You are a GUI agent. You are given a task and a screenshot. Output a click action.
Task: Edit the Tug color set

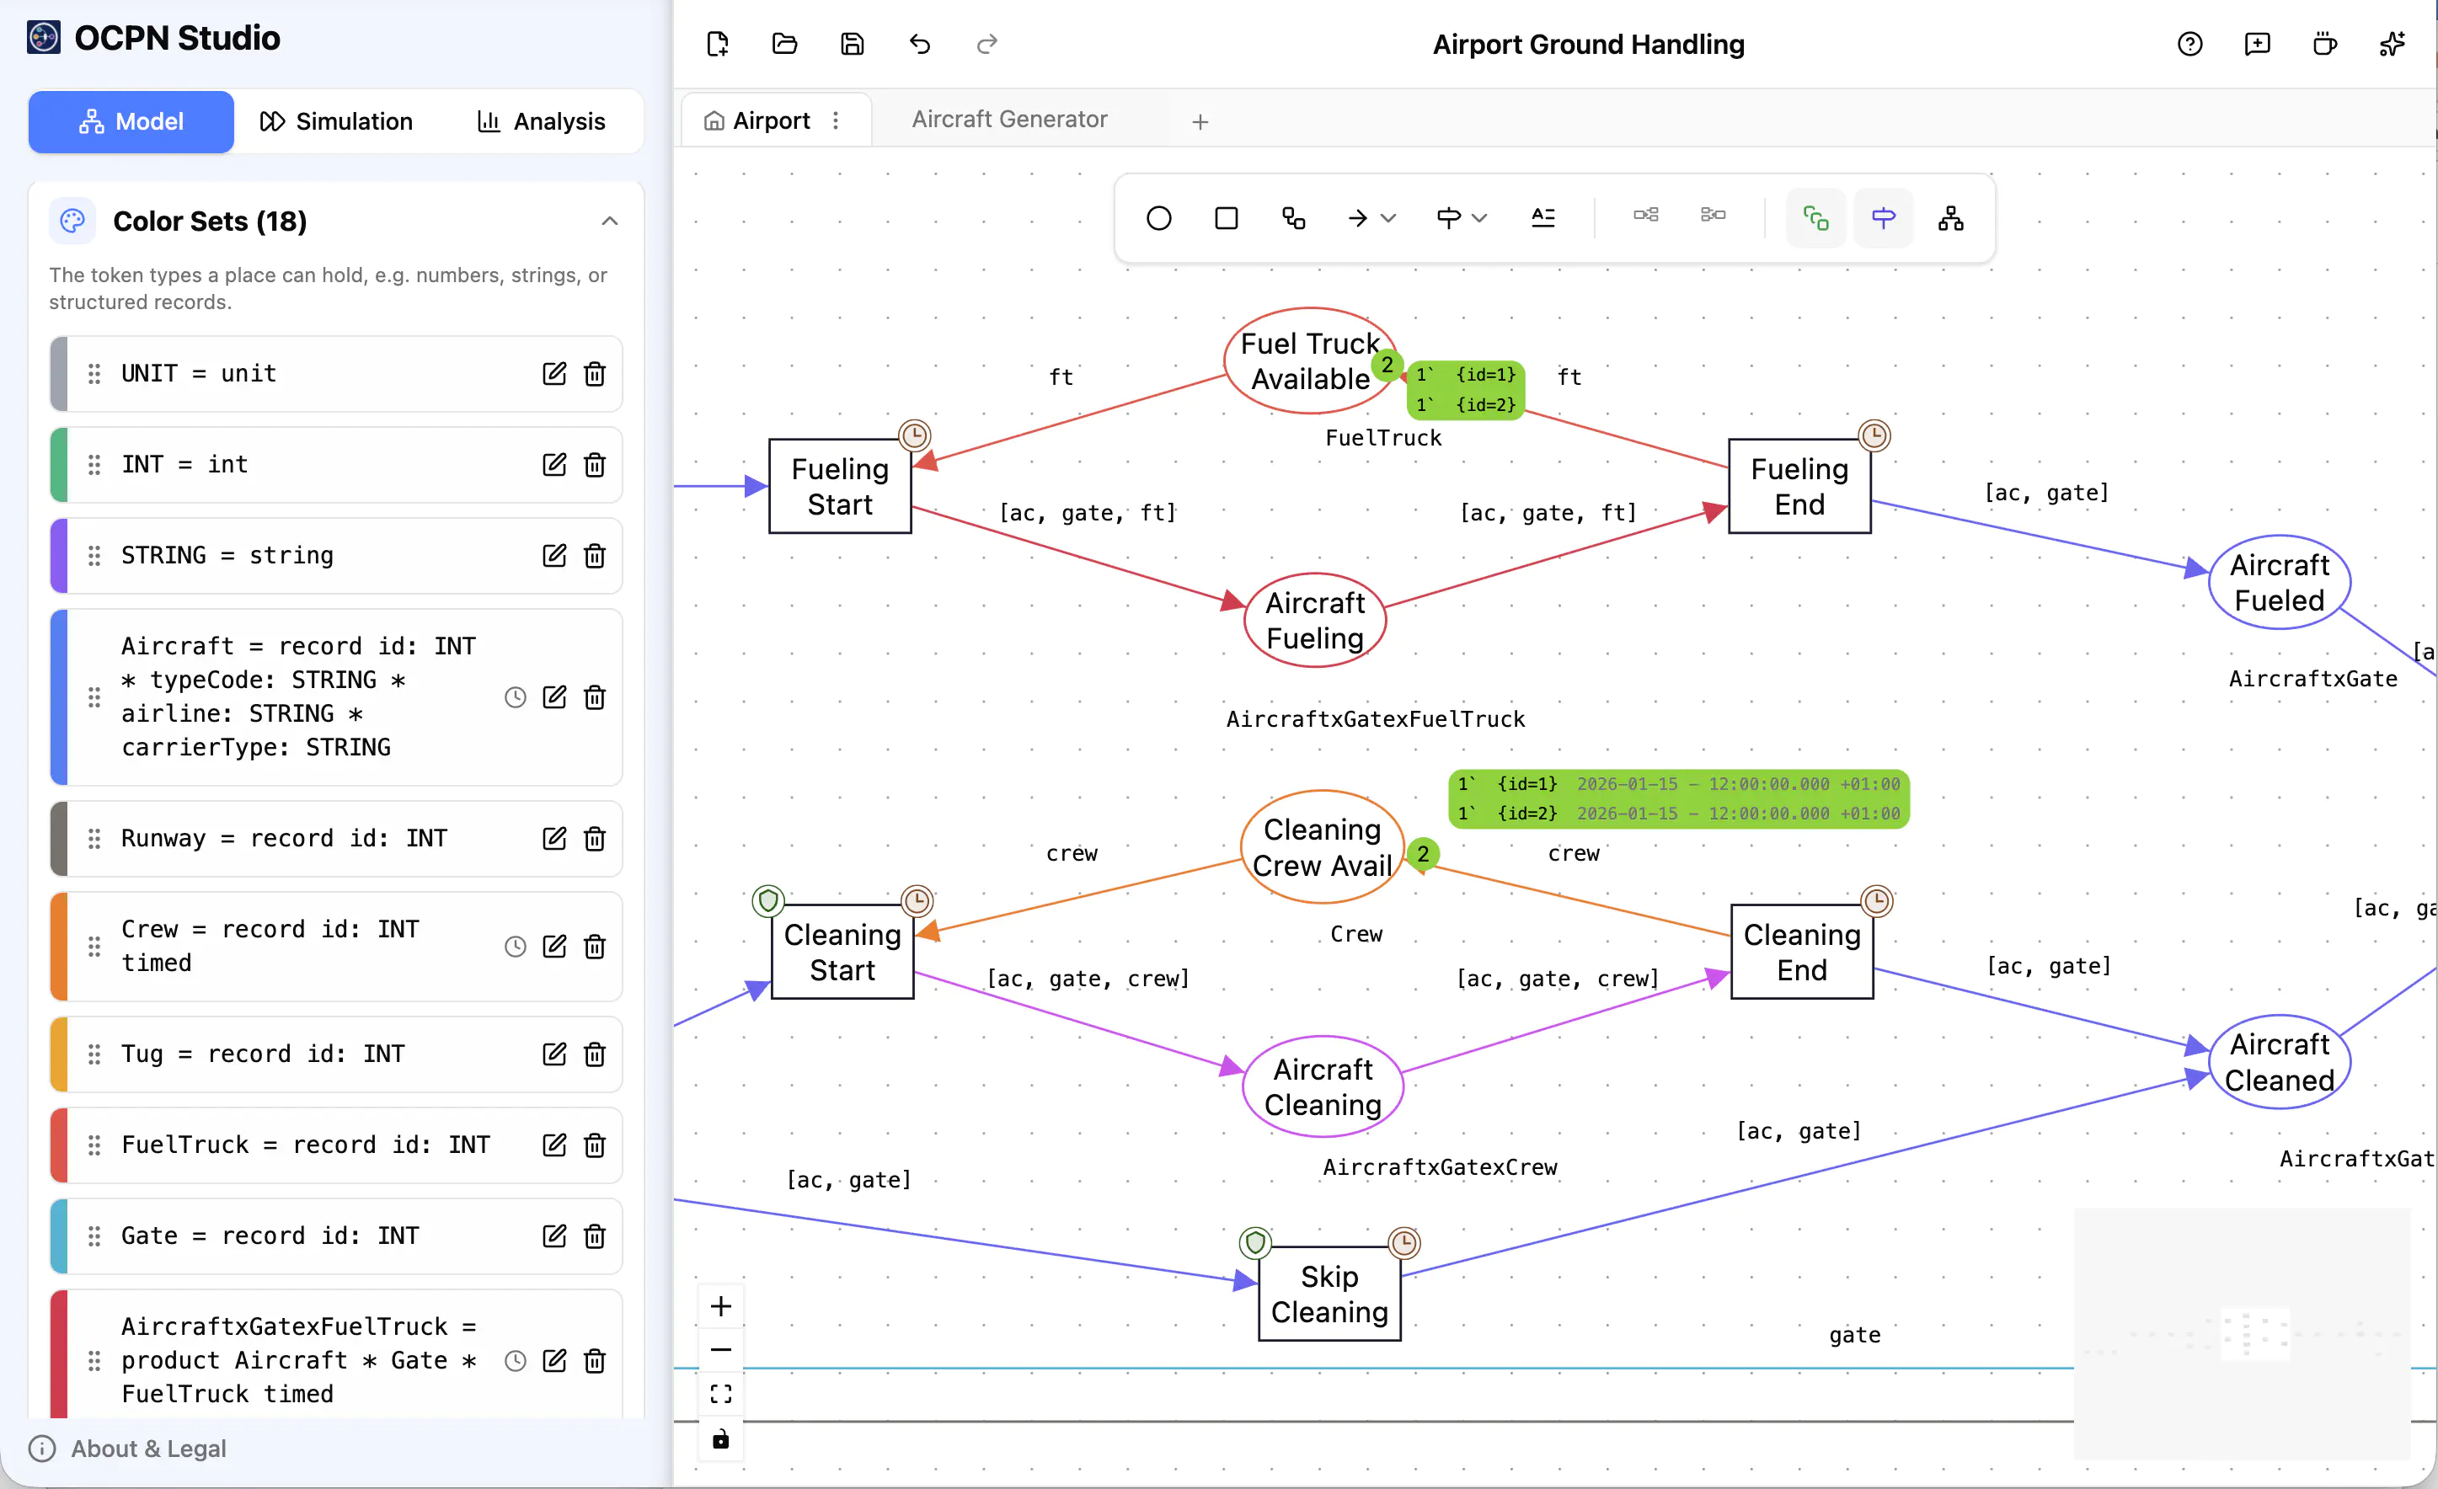click(554, 1054)
